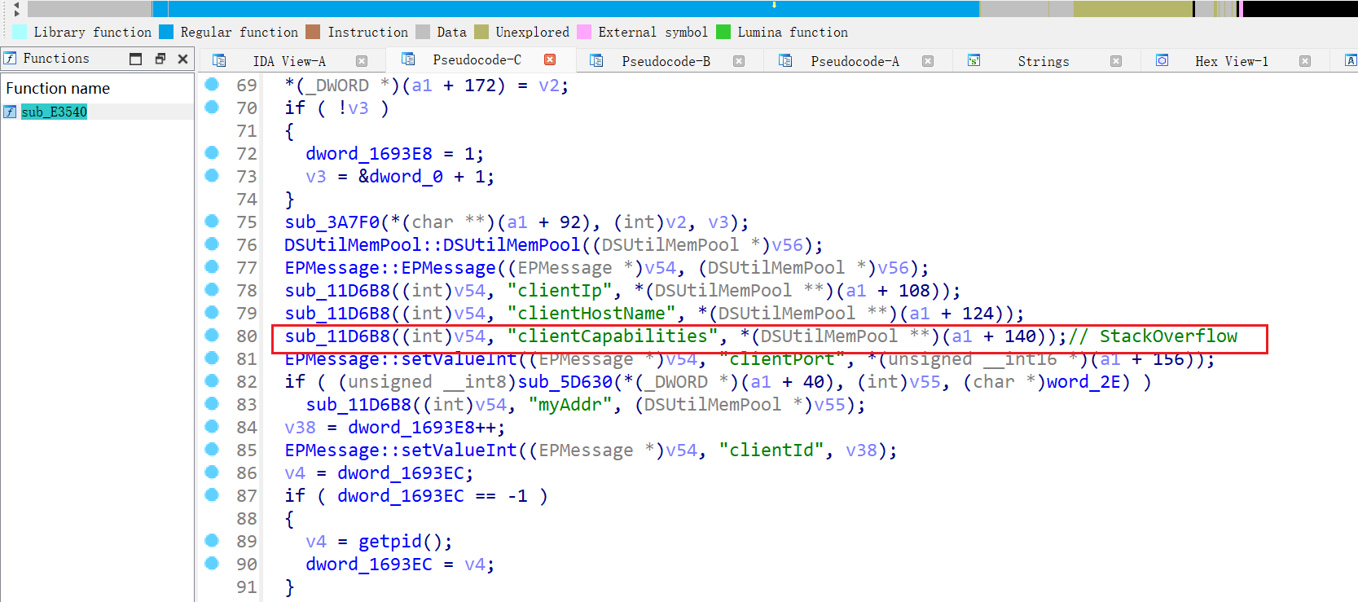Click the "clientCapabilities" string literal
This screenshot has height=602, width=1358.
[613, 336]
